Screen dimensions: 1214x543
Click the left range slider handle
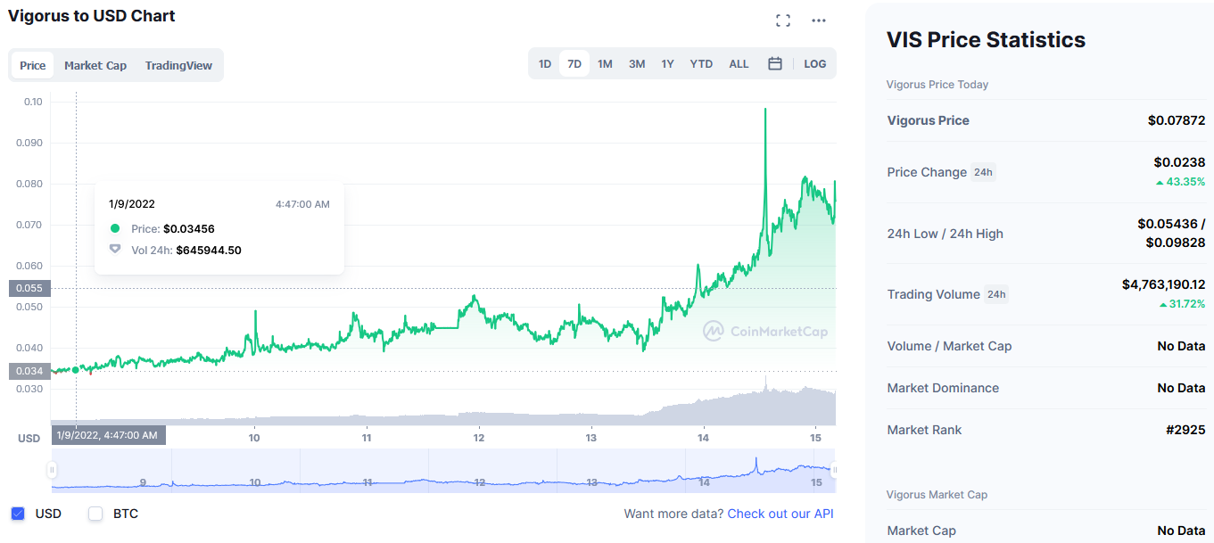pyautogui.click(x=53, y=470)
